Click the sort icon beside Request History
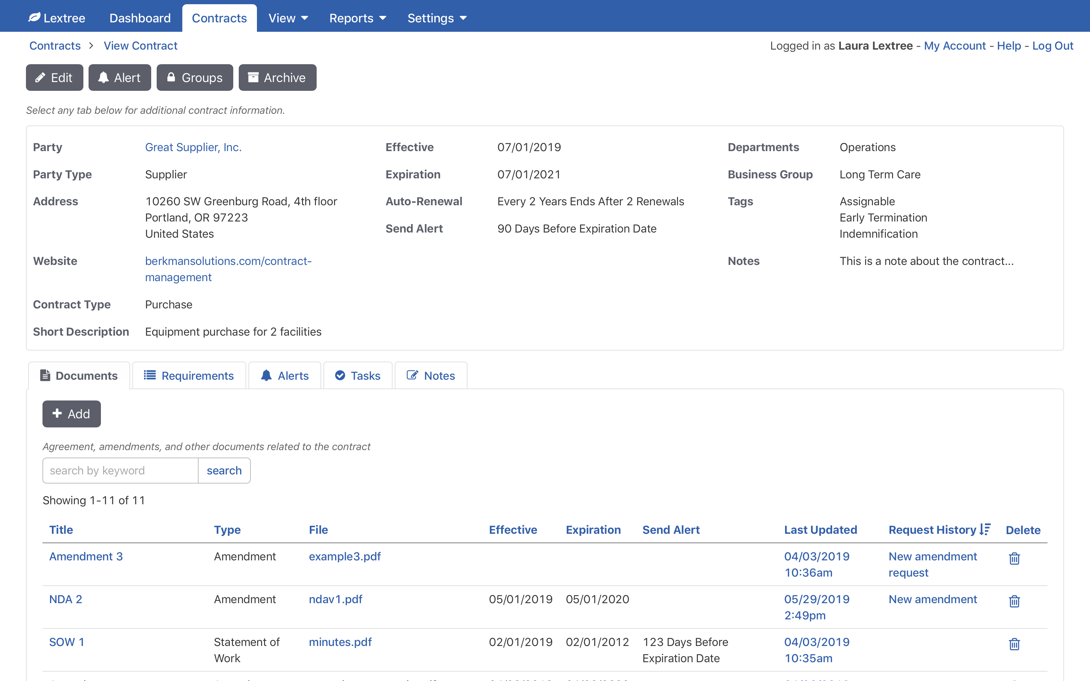Image resolution: width=1090 pixels, height=681 pixels. [x=985, y=529]
